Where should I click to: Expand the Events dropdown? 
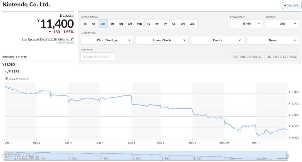point(218,40)
